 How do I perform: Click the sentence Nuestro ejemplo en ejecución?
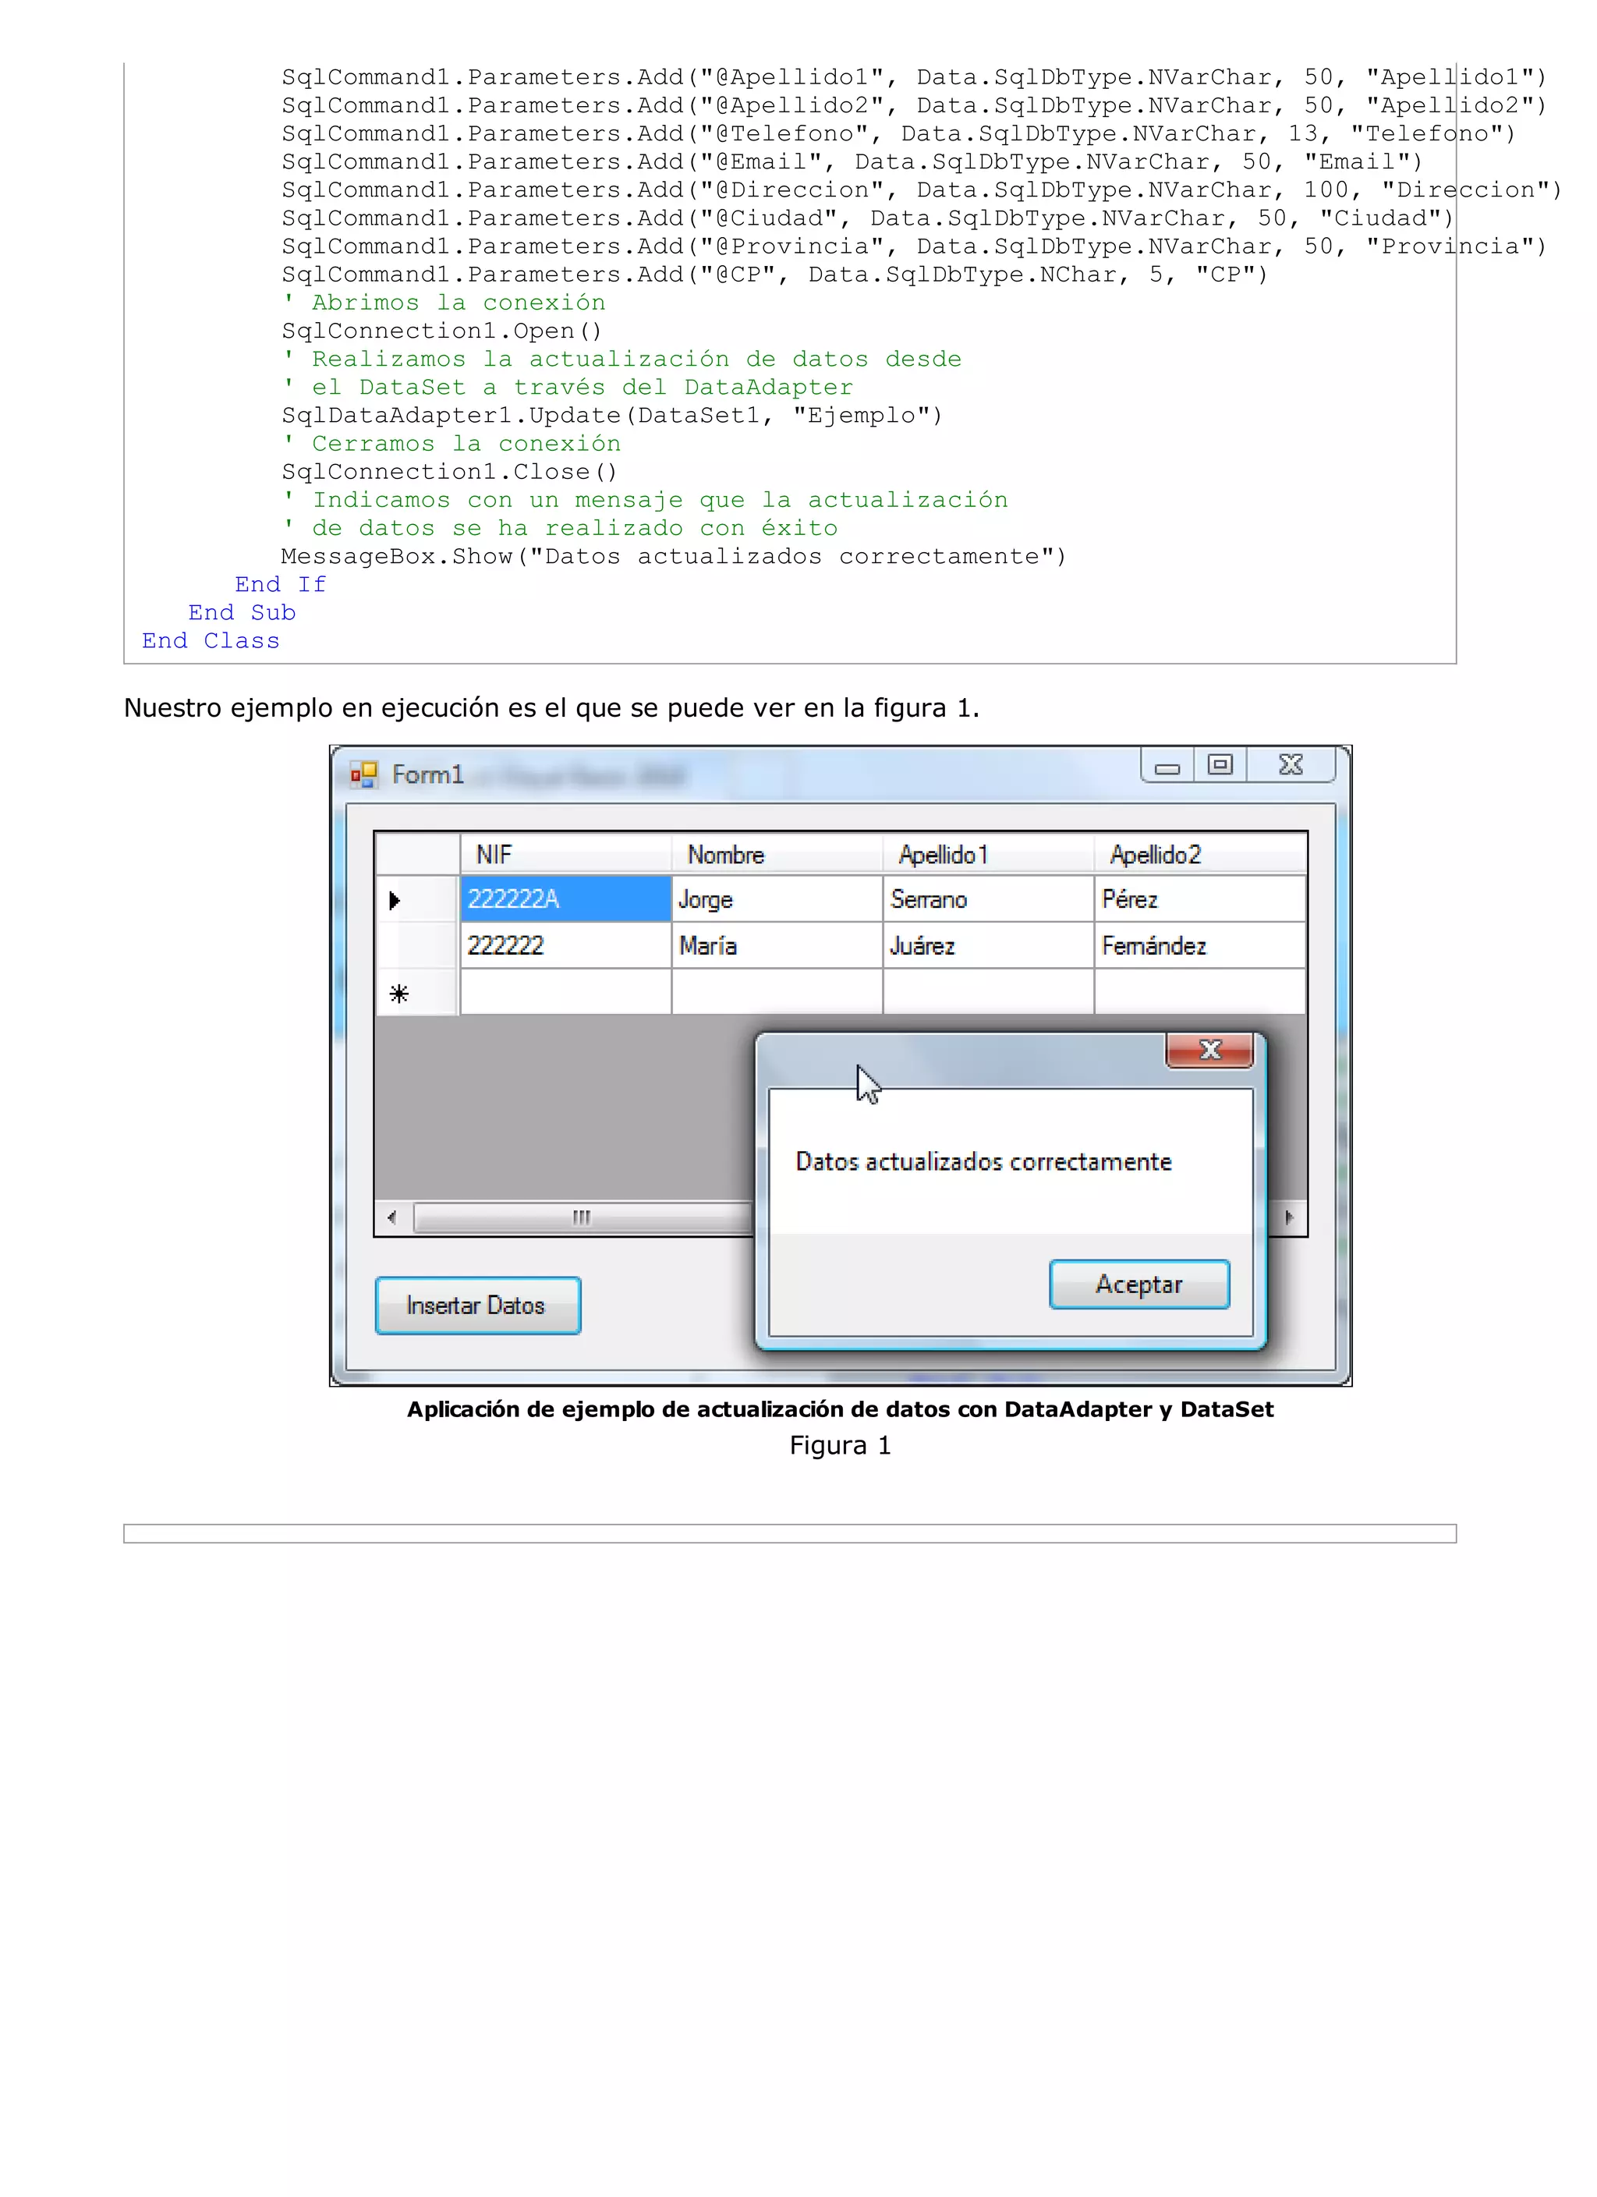[552, 708]
